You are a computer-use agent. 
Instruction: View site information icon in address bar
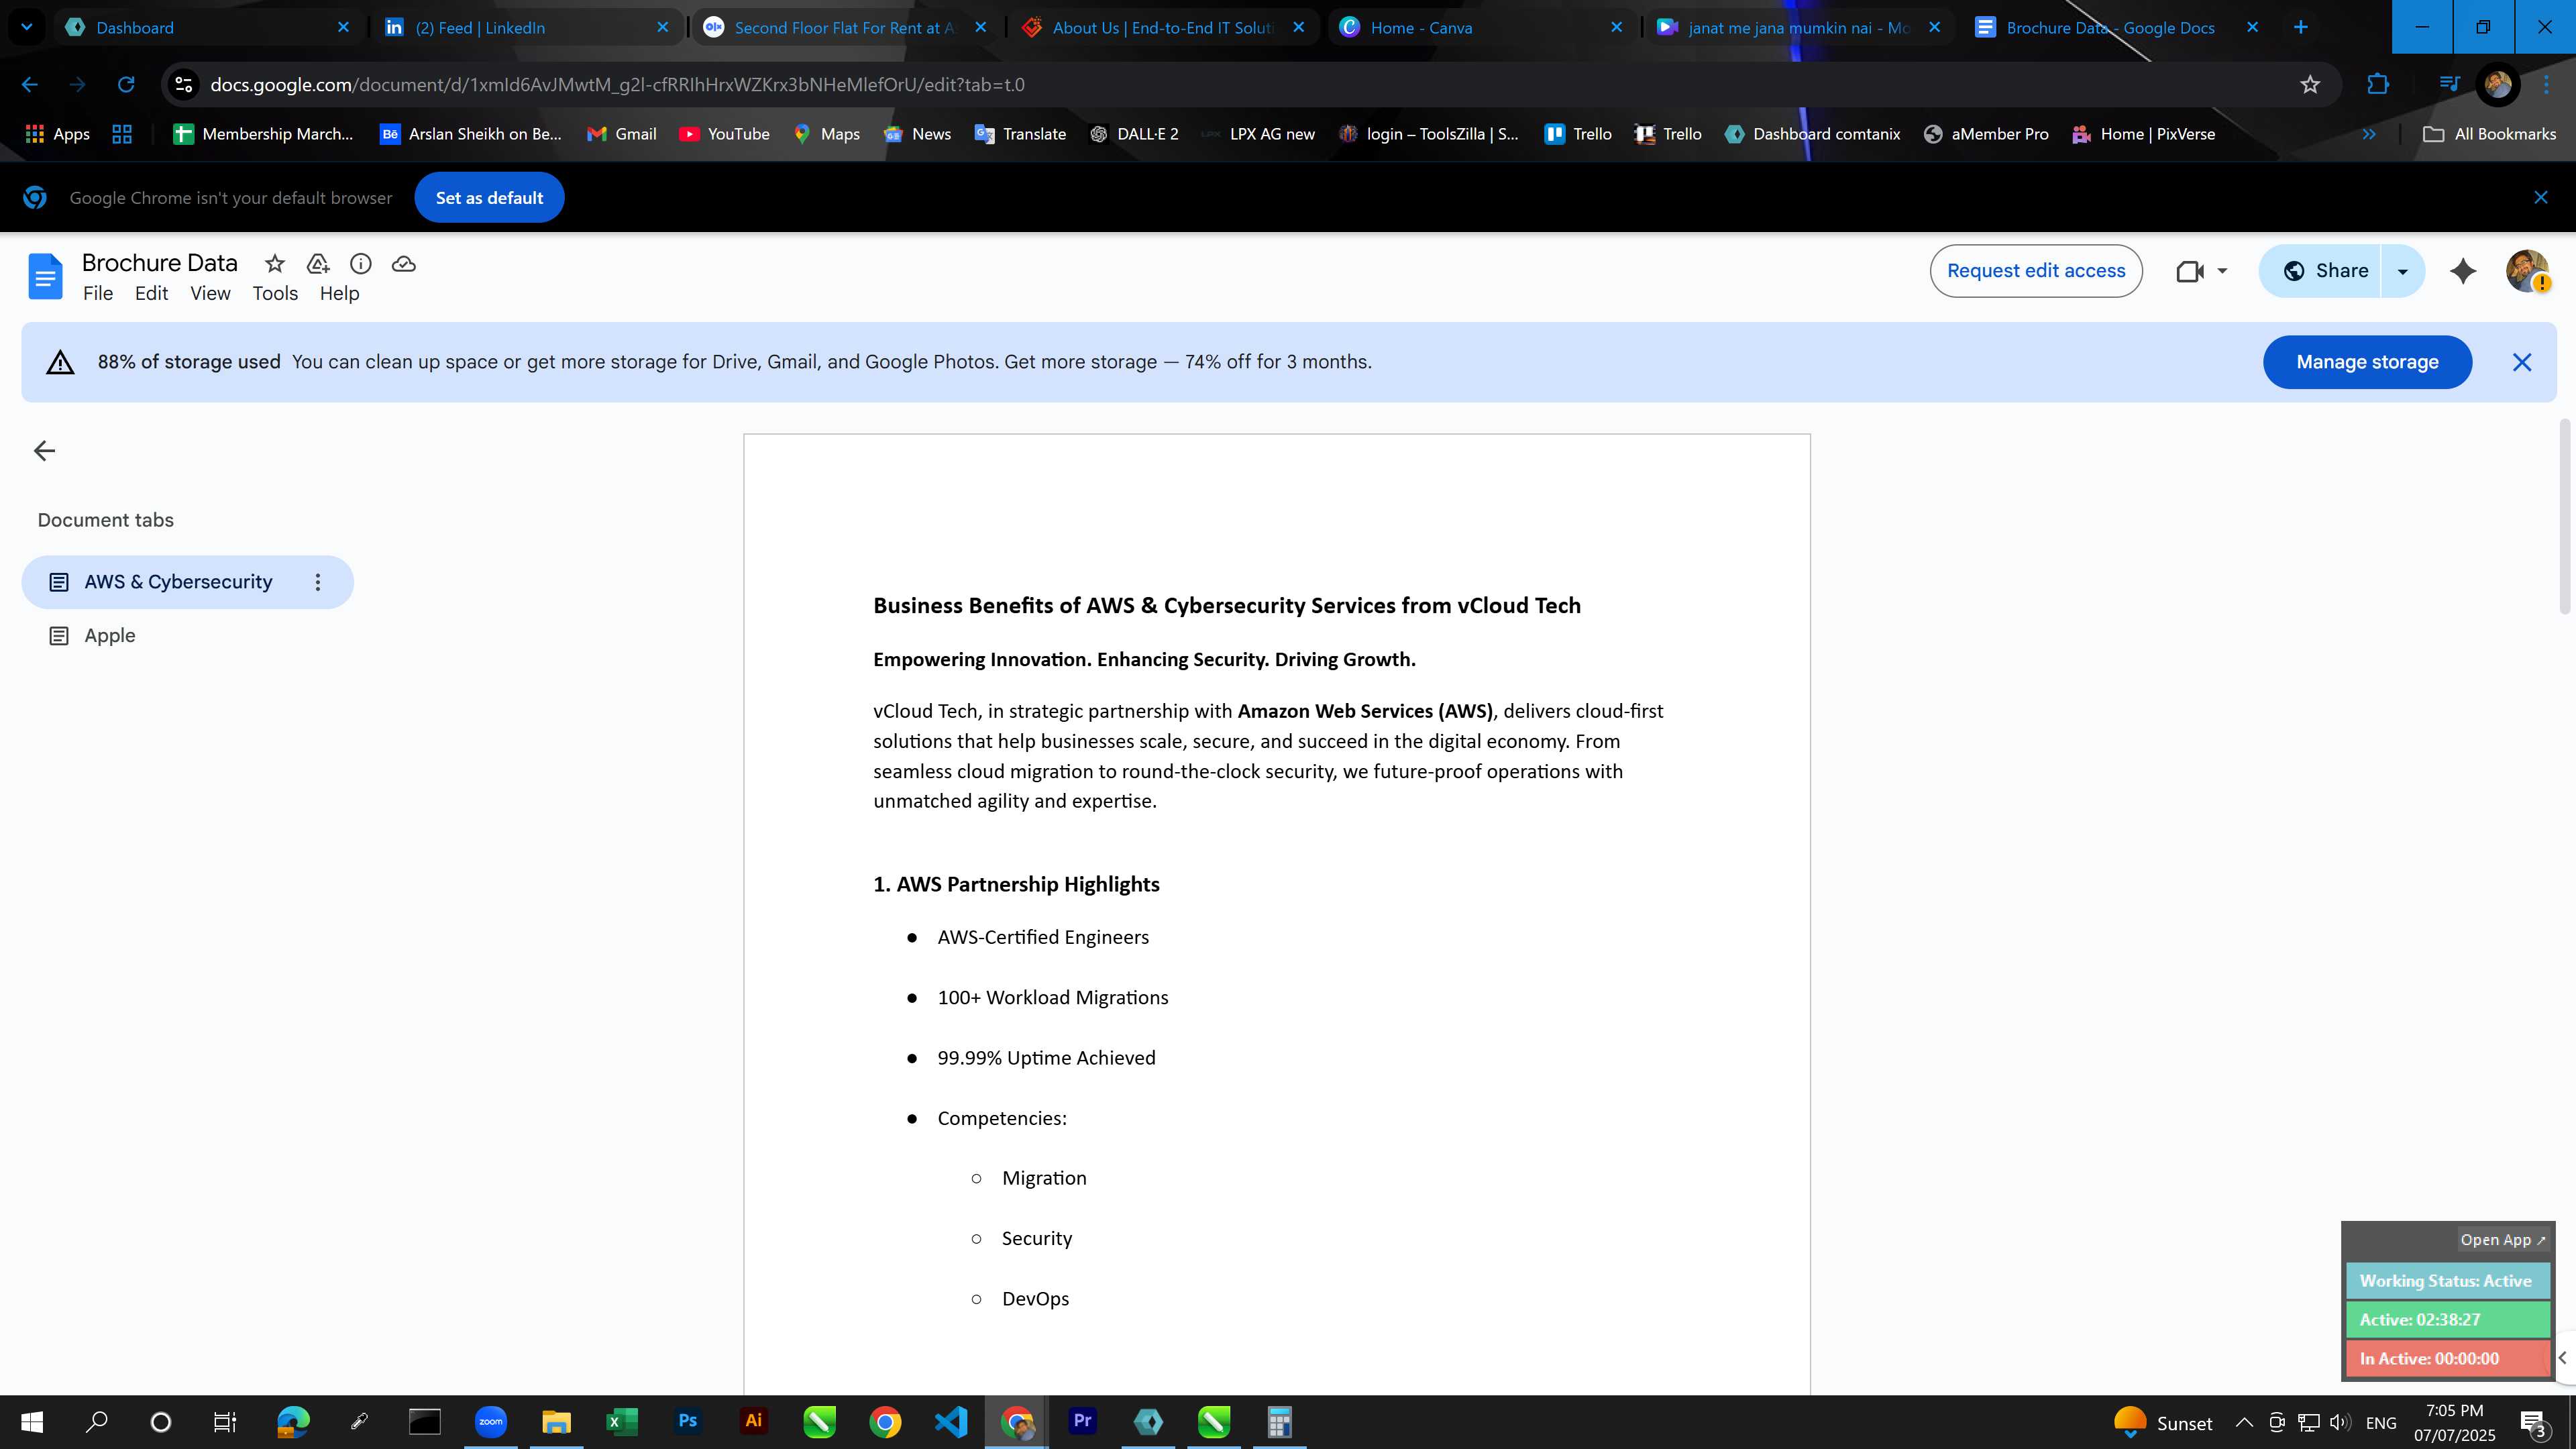coord(183,85)
